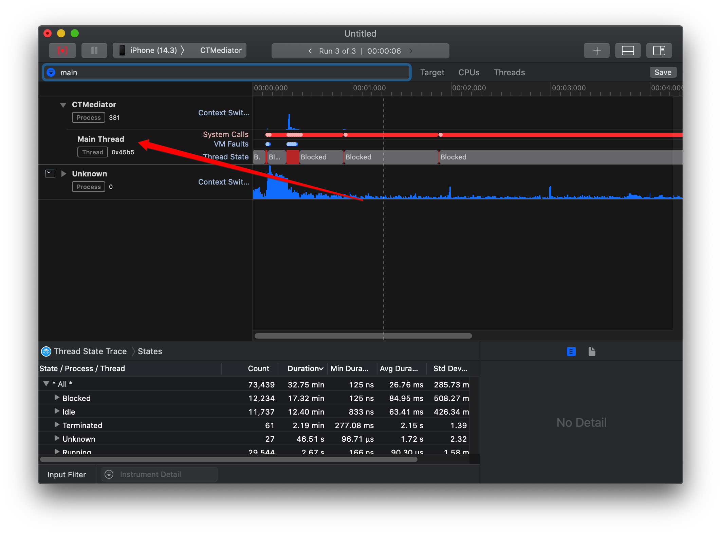Click the main track filter field

pyautogui.click(x=226, y=73)
